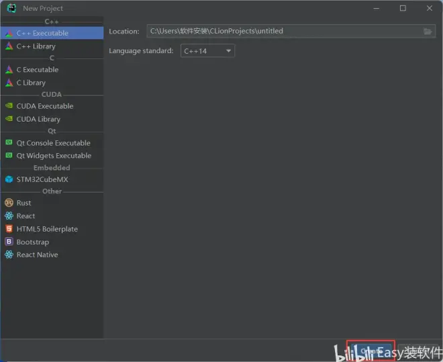Select the React atom icon

pos(9,216)
